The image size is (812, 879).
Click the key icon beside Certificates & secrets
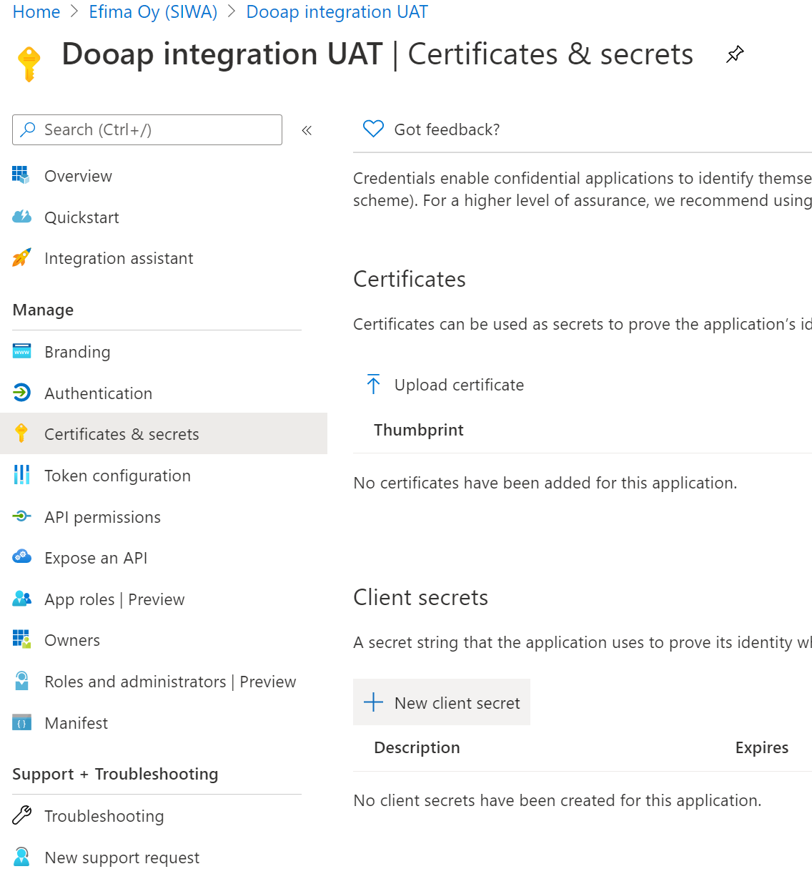(21, 433)
